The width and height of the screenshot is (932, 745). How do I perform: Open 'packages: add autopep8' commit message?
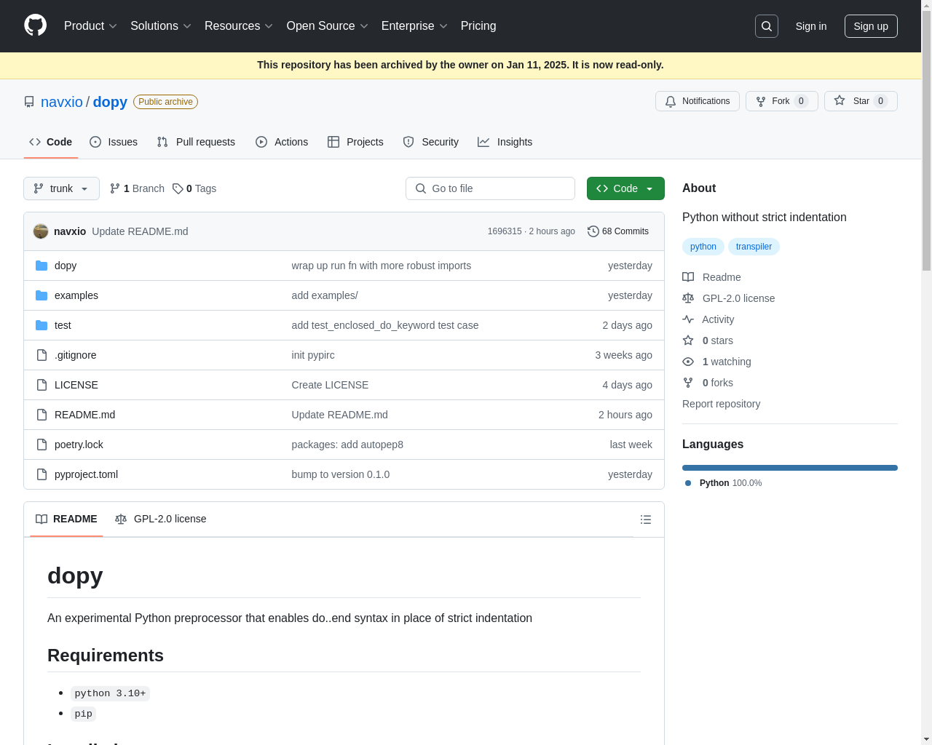(347, 445)
